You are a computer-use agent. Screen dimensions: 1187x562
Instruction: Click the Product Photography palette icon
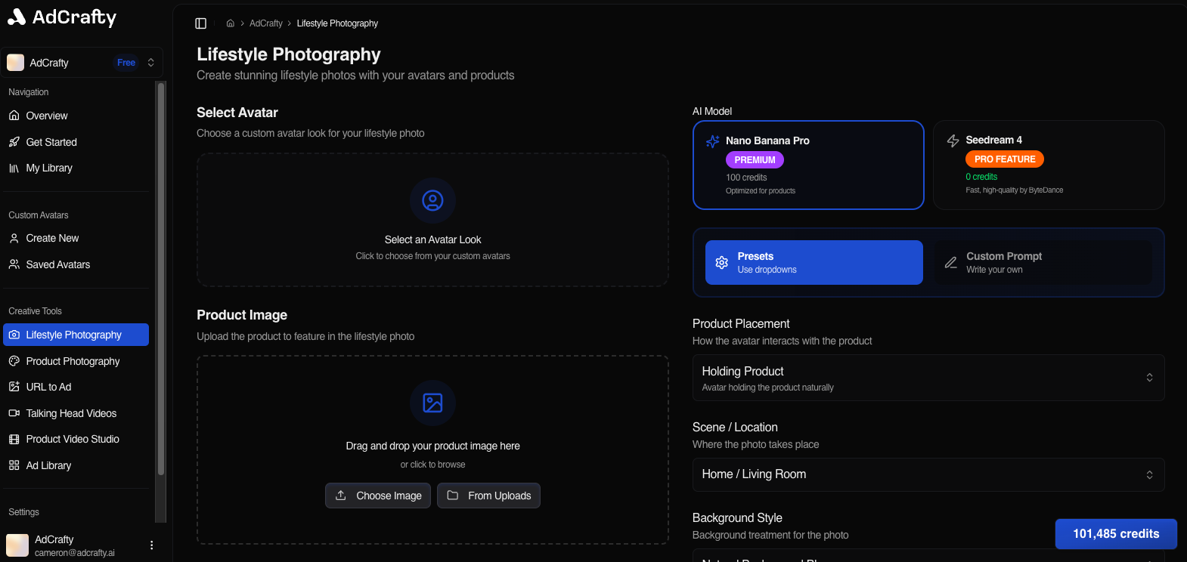click(14, 361)
